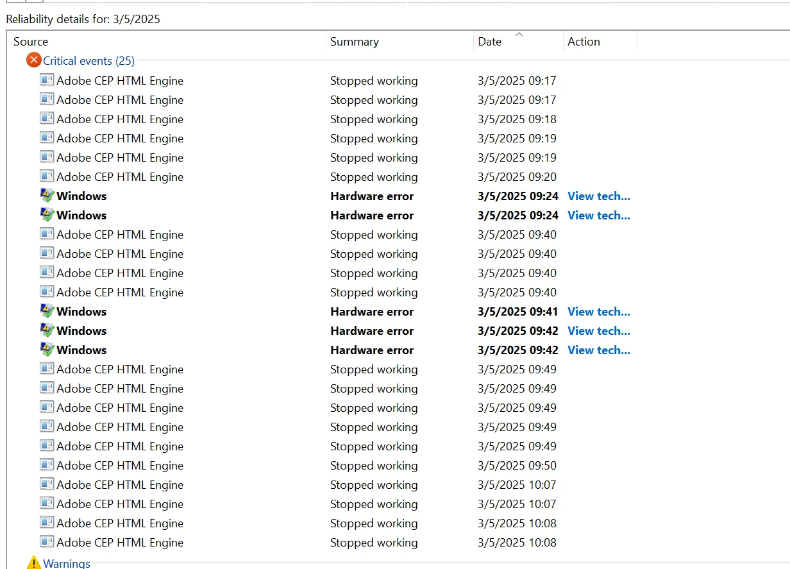Viewport: 790px width, 569px height.
Task: Click the date cell 3/5/2025 09:50
Action: [x=517, y=466]
